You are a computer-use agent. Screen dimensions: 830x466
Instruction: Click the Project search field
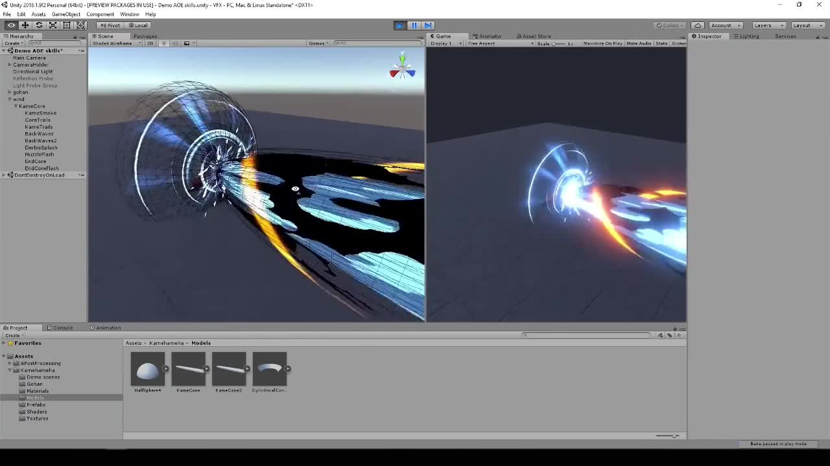pyautogui.click(x=587, y=335)
